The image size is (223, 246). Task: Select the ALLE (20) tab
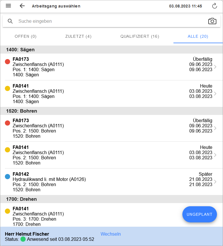point(198,36)
